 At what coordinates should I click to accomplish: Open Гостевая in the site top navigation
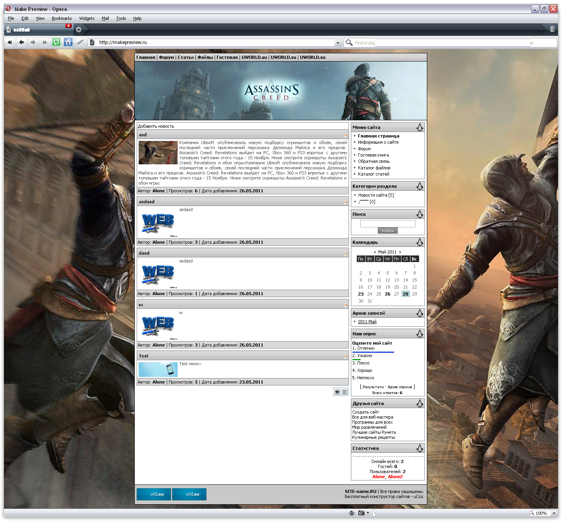click(x=227, y=57)
